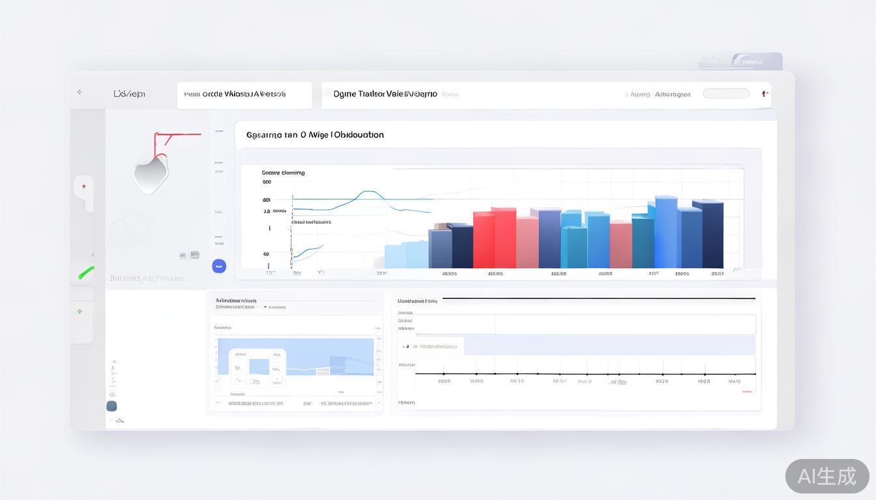Viewport: 876px width, 500px height.
Task: Click the dark blue-gray square icon at bottom left
Action: pos(111,406)
